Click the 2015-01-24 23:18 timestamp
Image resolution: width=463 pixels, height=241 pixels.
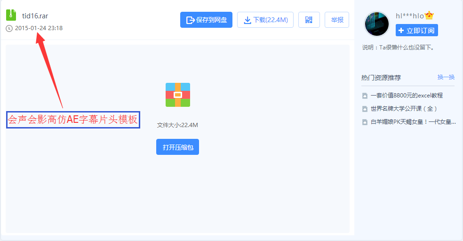(x=39, y=28)
